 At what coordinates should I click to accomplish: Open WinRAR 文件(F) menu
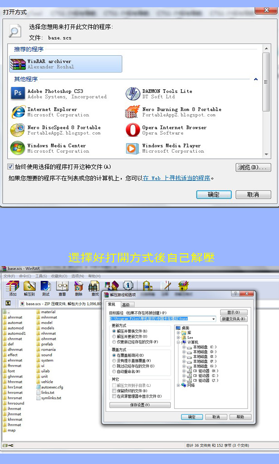click(9, 276)
